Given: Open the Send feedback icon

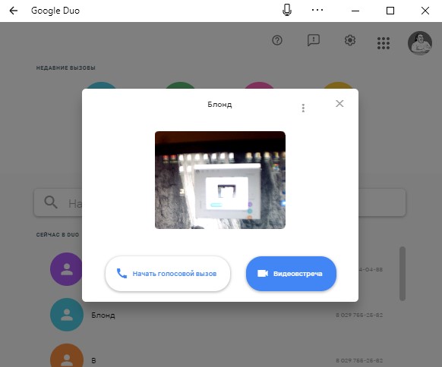Looking at the screenshot, I should 313,40.
